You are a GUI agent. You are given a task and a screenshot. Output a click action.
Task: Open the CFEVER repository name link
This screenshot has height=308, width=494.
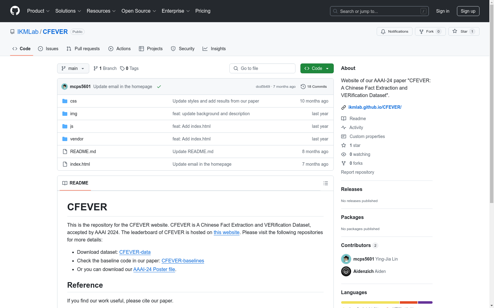(x=55, y=32)
